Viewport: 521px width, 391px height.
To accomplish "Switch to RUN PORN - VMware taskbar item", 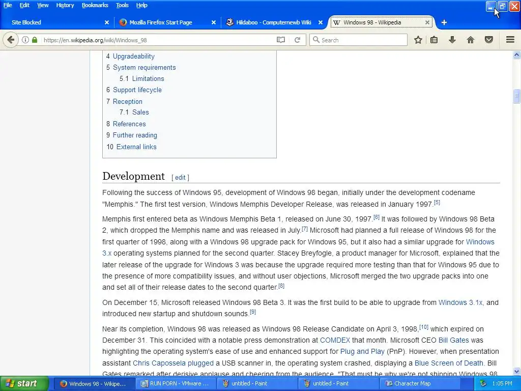I will 175,384.
